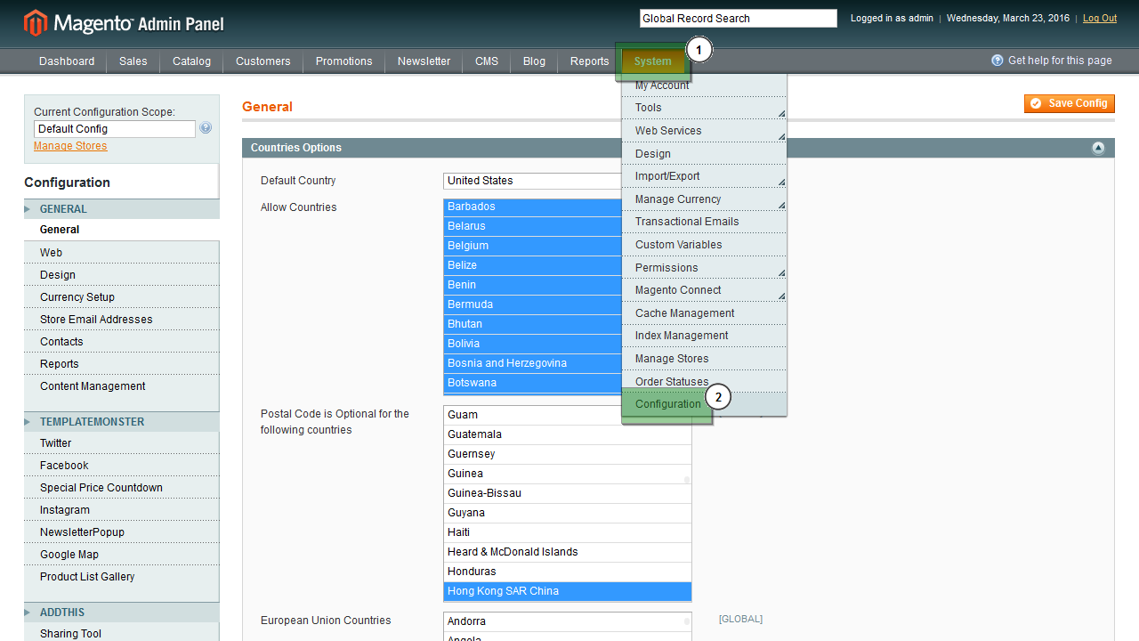The width and height of the screenshot is (1139, 641).
Task: Collapse Countries Options section arrow icon
Action: 1098,148
